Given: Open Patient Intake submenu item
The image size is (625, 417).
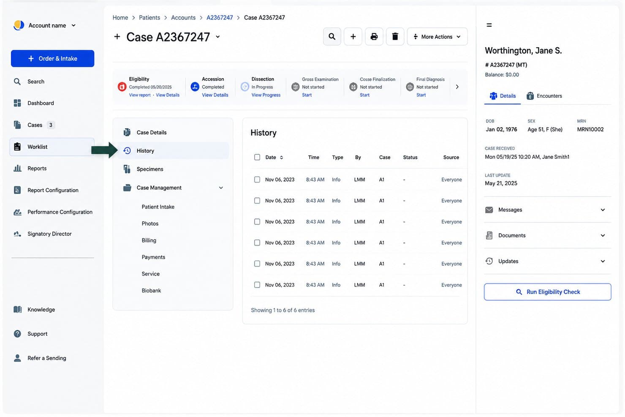Looking at the screenshot, I should pyautogui.click(x=158, y=207).
